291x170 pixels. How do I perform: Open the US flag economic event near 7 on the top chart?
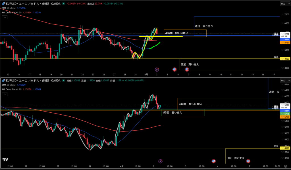pos(187,69)
